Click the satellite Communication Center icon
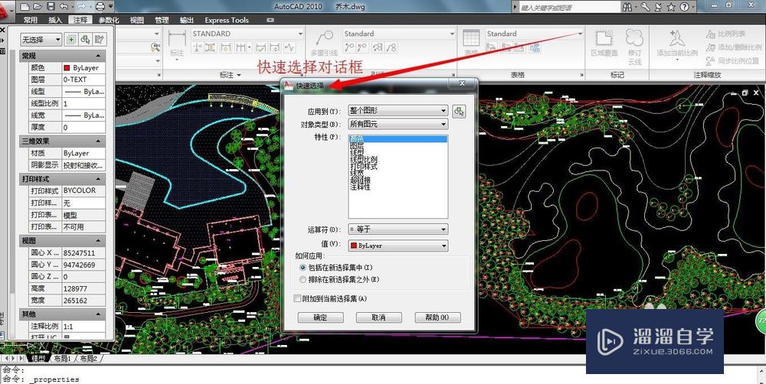Image resolution: width=766 pixels, height=384 pixels. [659, 7]
